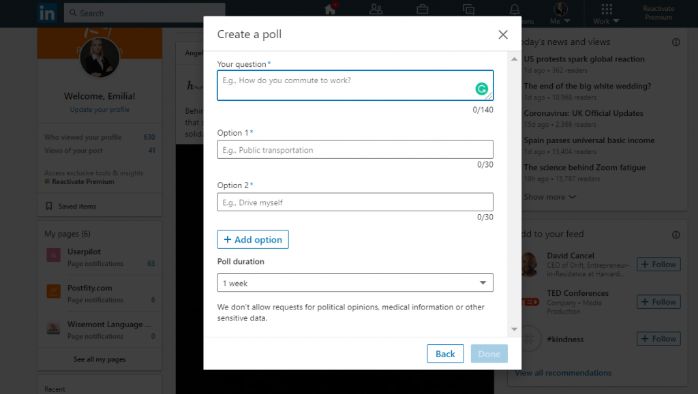
Task: Follow David Cancel
Action: [x=658, y=264]
